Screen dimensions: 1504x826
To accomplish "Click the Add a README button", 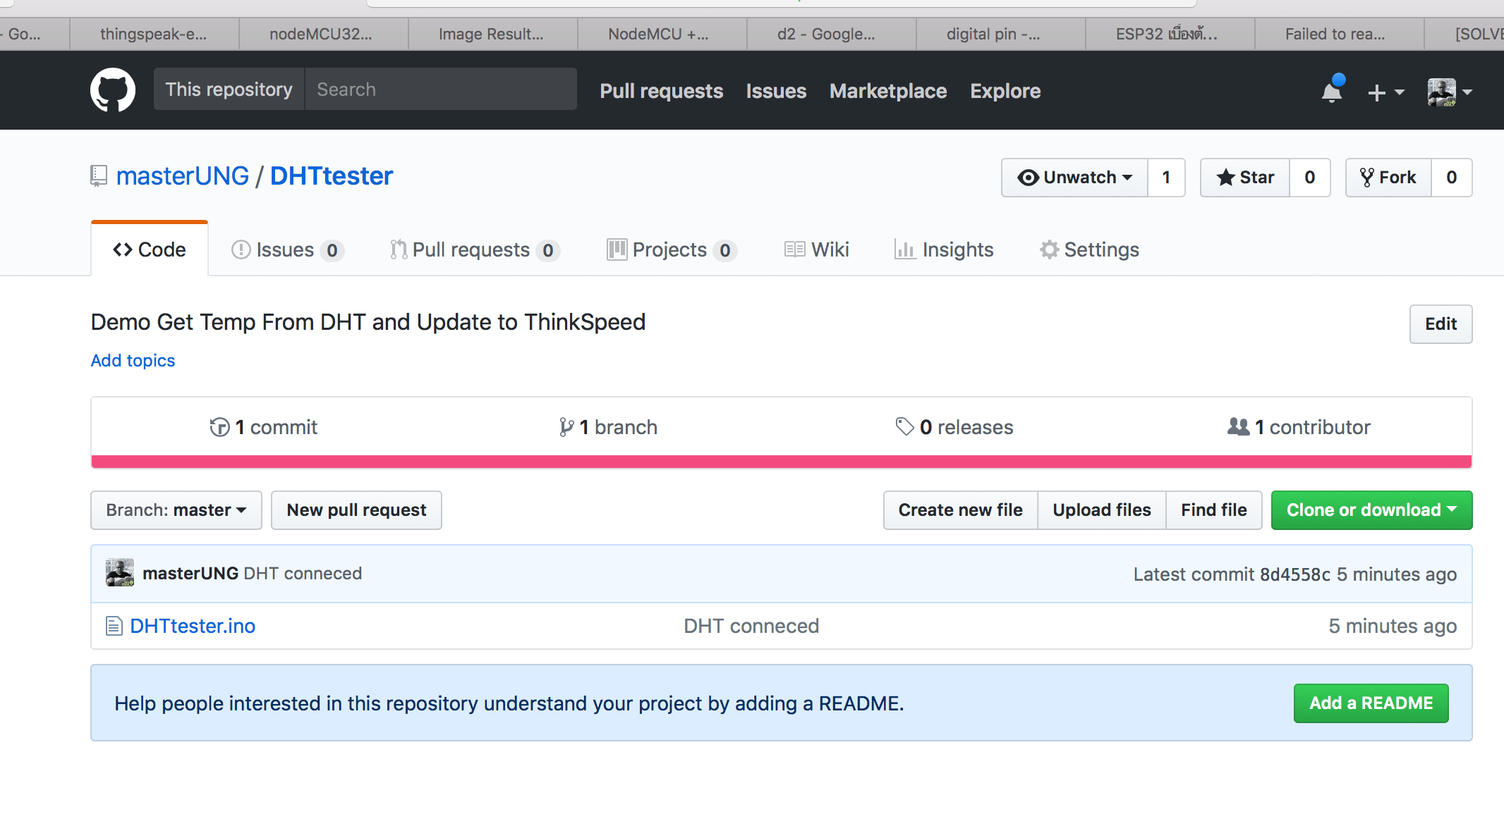I will [x=1371, y=703].
